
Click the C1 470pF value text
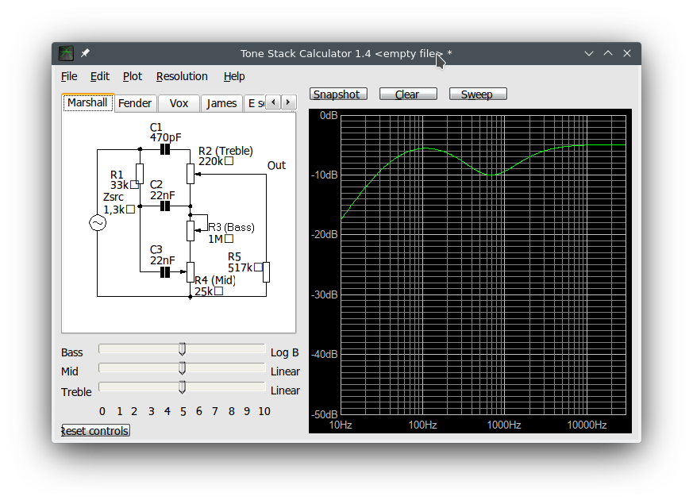click(x=165, y=137)
